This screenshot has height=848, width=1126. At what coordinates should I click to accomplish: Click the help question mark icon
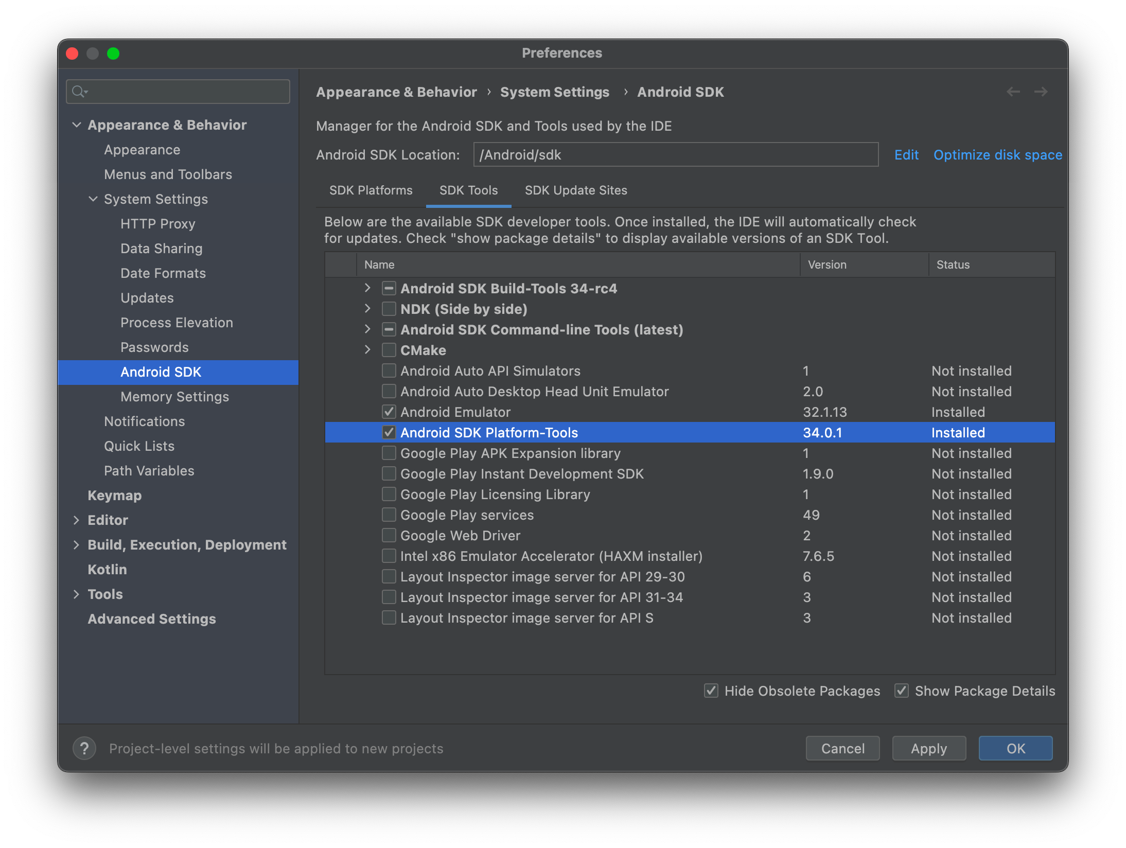(84, 749)
